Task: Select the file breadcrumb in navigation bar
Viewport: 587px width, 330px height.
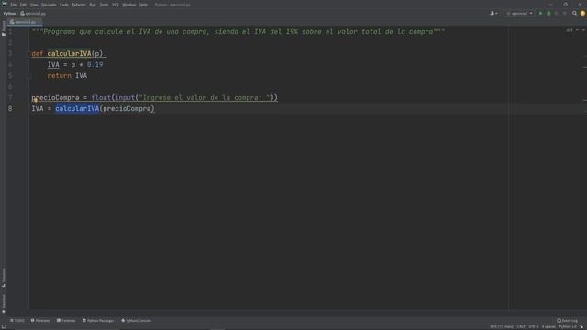Action: pos(33,14)
